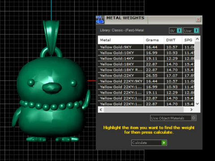Click the DWT column header
Image resolution: width=215 pixels, height=161 pixels.
point(173,40)
